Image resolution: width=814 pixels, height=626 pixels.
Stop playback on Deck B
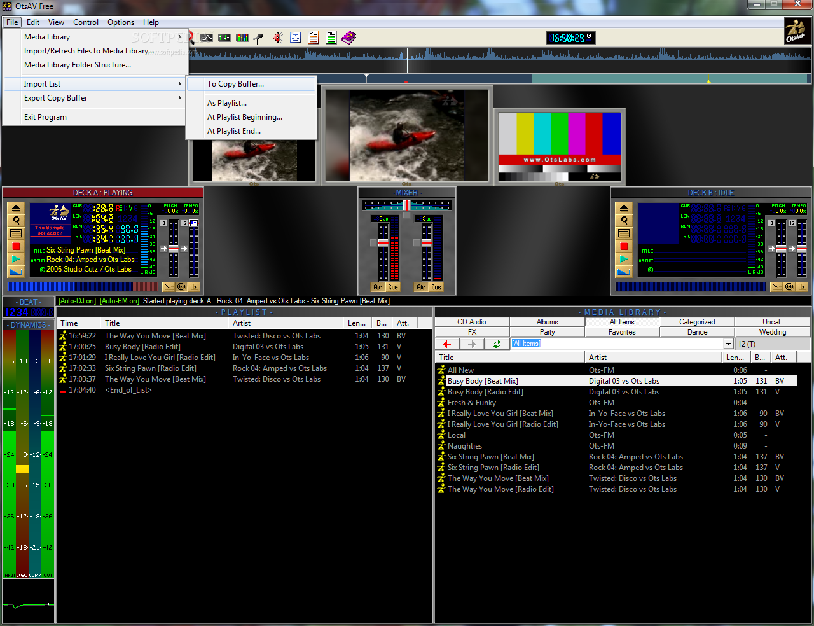point(624,246)
